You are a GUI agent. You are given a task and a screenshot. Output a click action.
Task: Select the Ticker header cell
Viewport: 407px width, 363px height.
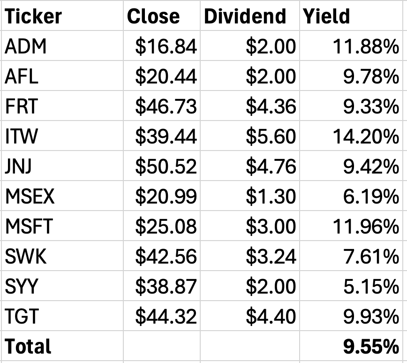click(x=62, y=16)
